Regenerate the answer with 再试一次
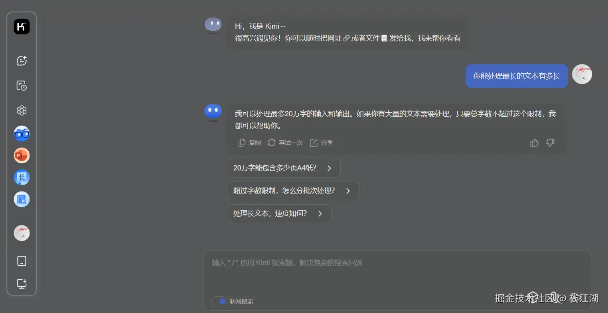 [x=285, y=143]
